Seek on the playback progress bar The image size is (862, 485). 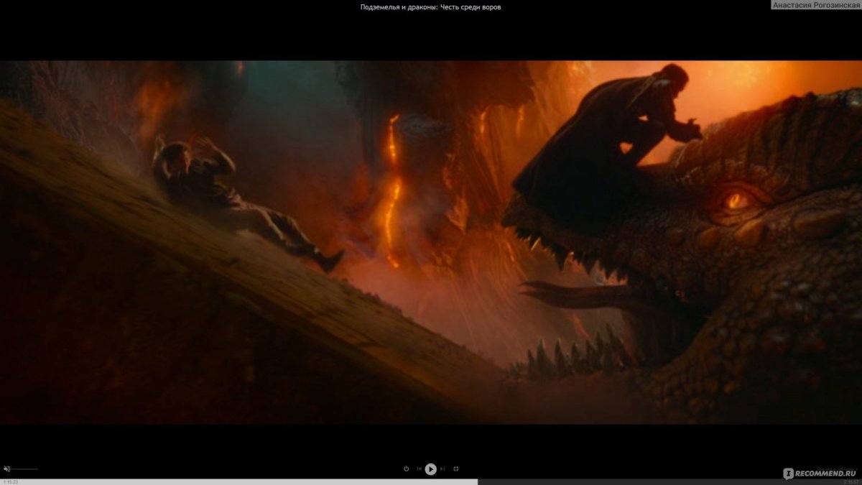[x=431, y=482]
